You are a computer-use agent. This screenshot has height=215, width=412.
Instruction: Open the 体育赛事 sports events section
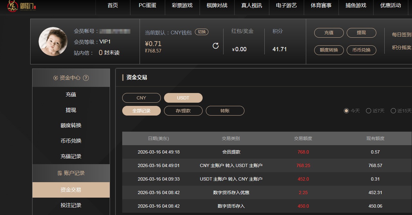tap(321, 5)
